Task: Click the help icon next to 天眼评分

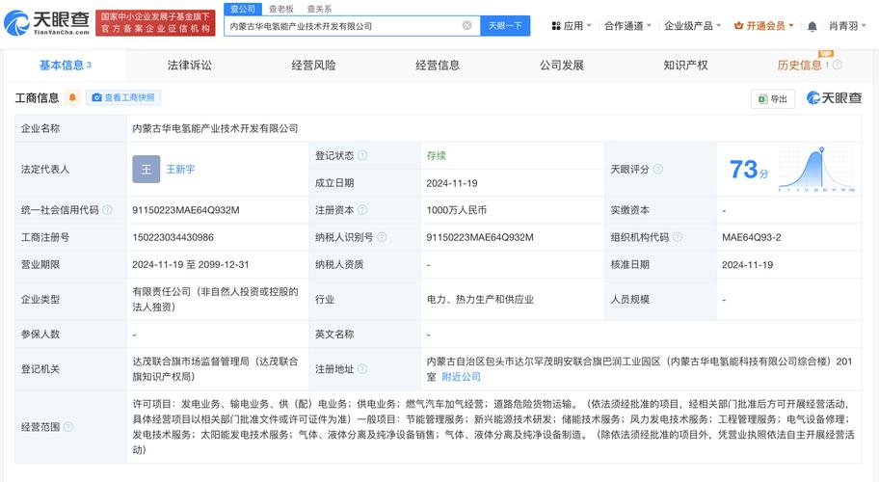Action: [x=657, y=169]
